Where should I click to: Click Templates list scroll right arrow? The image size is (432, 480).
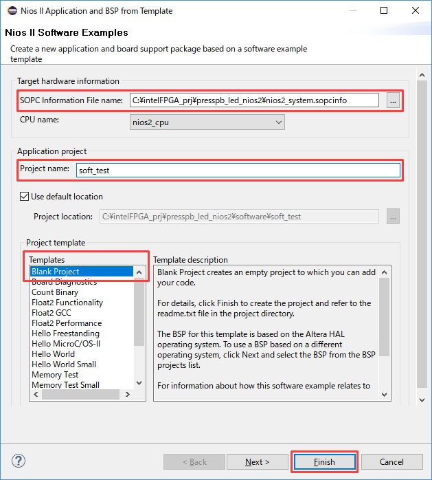click(x=128, y=394)
